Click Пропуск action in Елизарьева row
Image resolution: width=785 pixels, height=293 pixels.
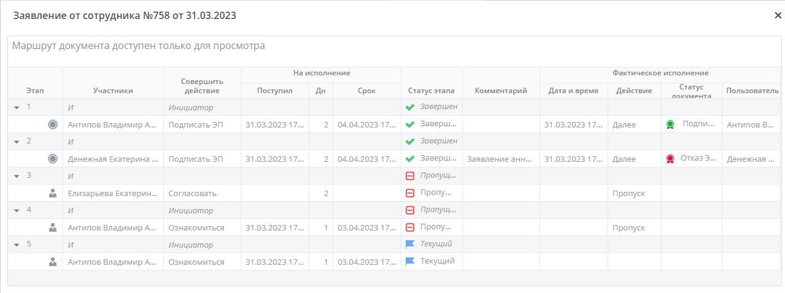628,193
